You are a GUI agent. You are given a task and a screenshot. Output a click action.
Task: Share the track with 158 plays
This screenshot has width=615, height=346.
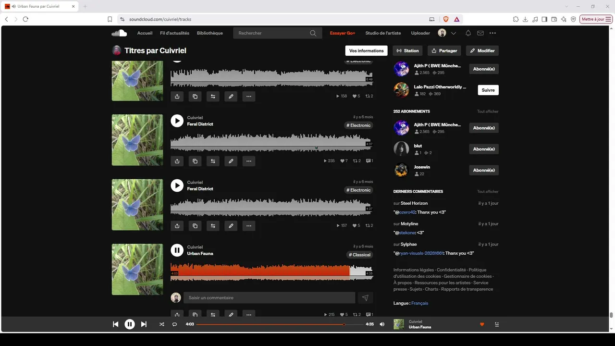(177, 96)
